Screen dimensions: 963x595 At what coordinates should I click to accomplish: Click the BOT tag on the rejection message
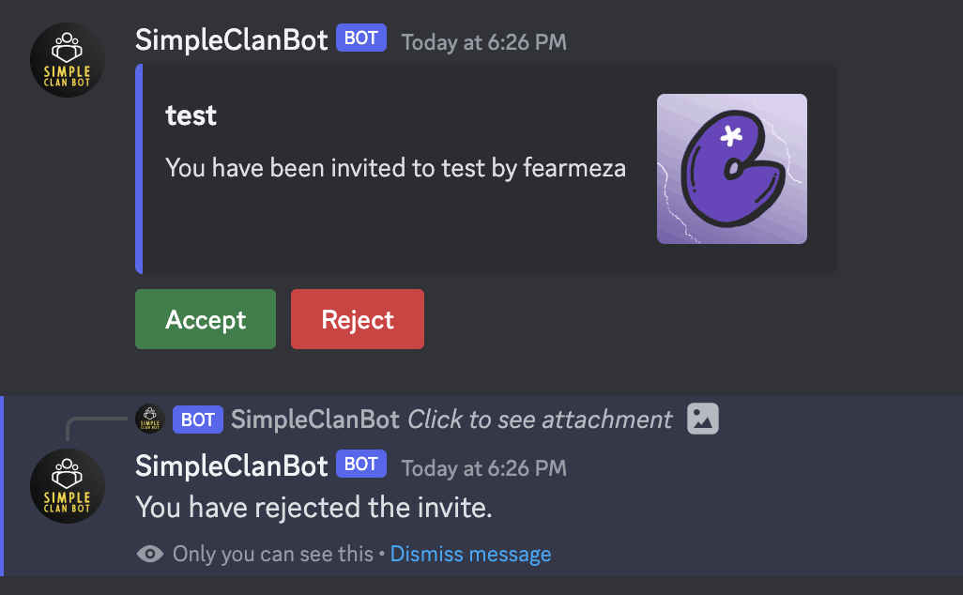(361, 464)
